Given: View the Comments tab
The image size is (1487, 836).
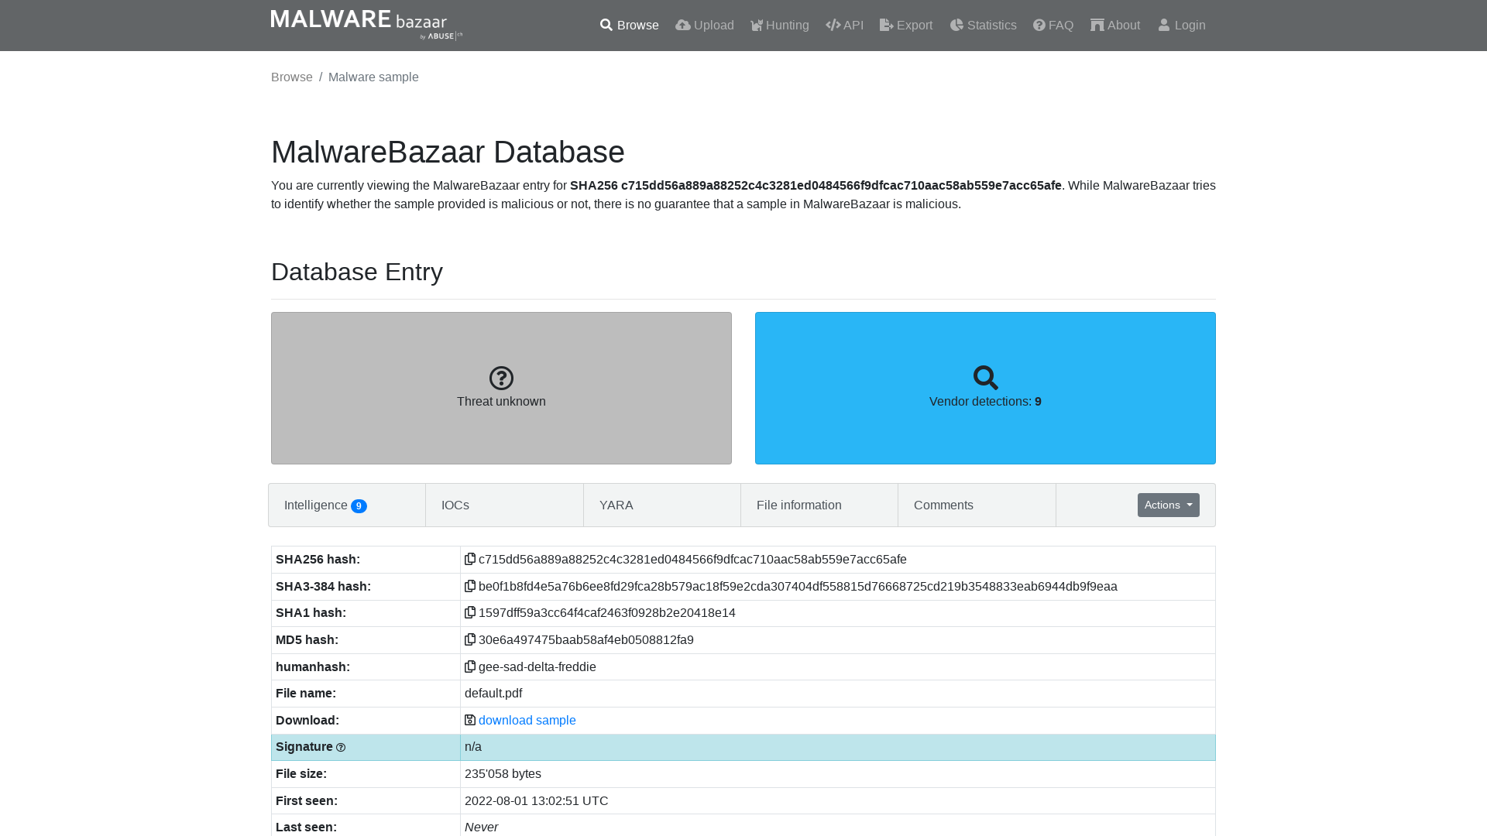Looking at the screenshot, I should tap(943, 505).
